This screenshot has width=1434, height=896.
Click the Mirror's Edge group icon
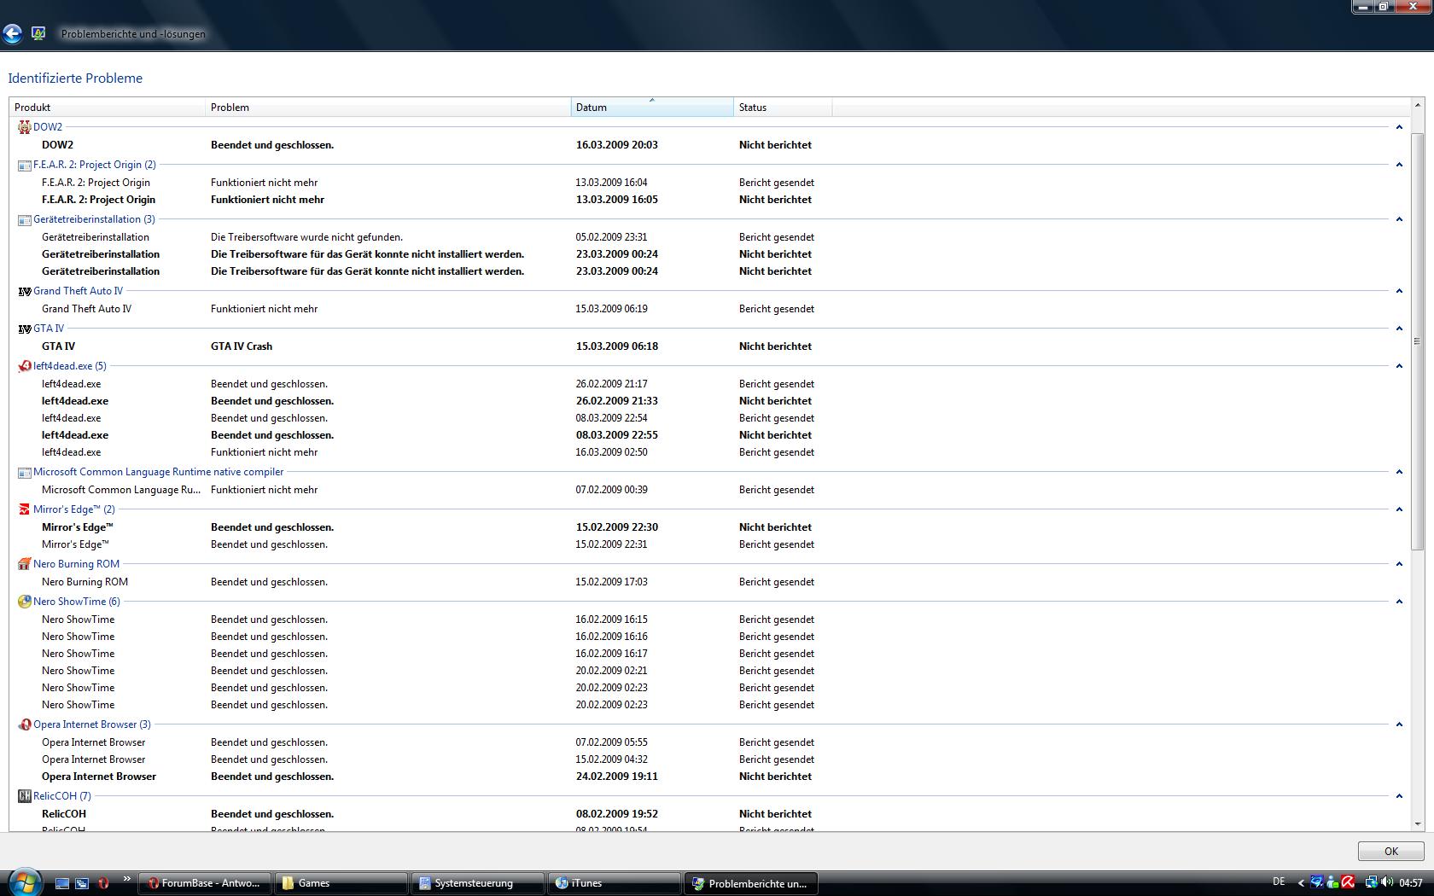25,509
